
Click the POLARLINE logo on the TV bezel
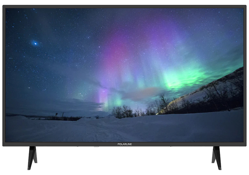click(124, 144)
